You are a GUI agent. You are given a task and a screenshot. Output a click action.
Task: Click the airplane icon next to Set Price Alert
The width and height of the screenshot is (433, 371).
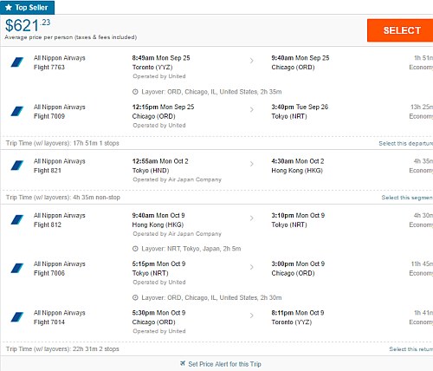[x=183, y=363]
